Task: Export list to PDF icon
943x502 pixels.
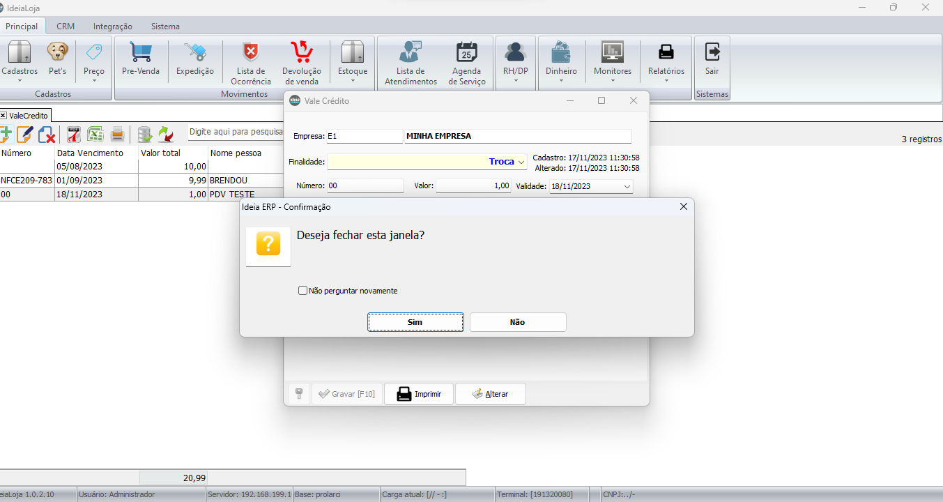Action: [74, 134]
